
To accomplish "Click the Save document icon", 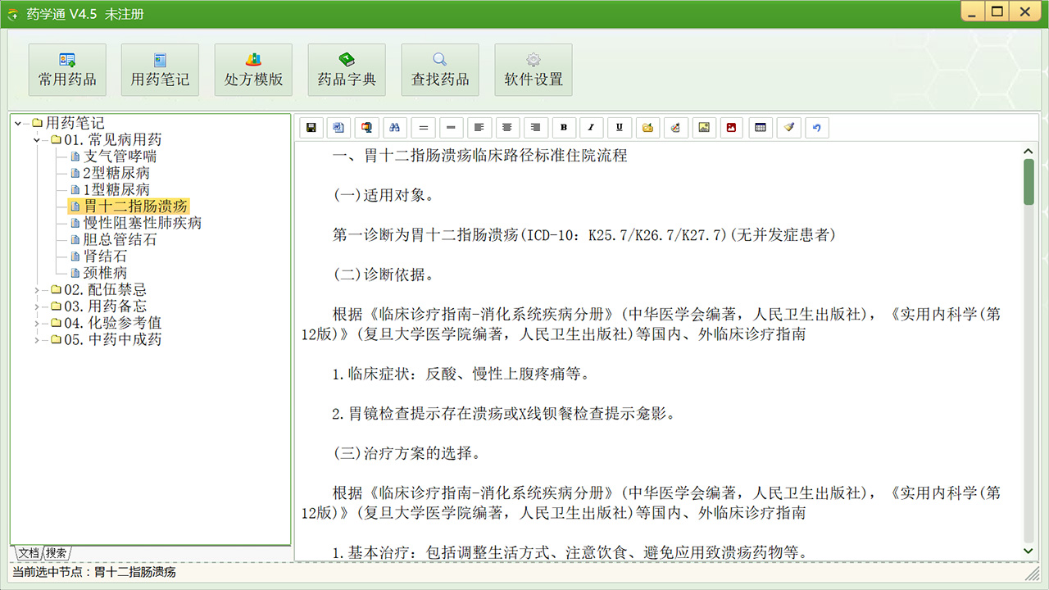I will (311, 127).
